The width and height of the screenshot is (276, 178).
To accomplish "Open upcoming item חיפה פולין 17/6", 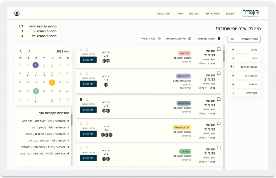I will coord(50,127).
